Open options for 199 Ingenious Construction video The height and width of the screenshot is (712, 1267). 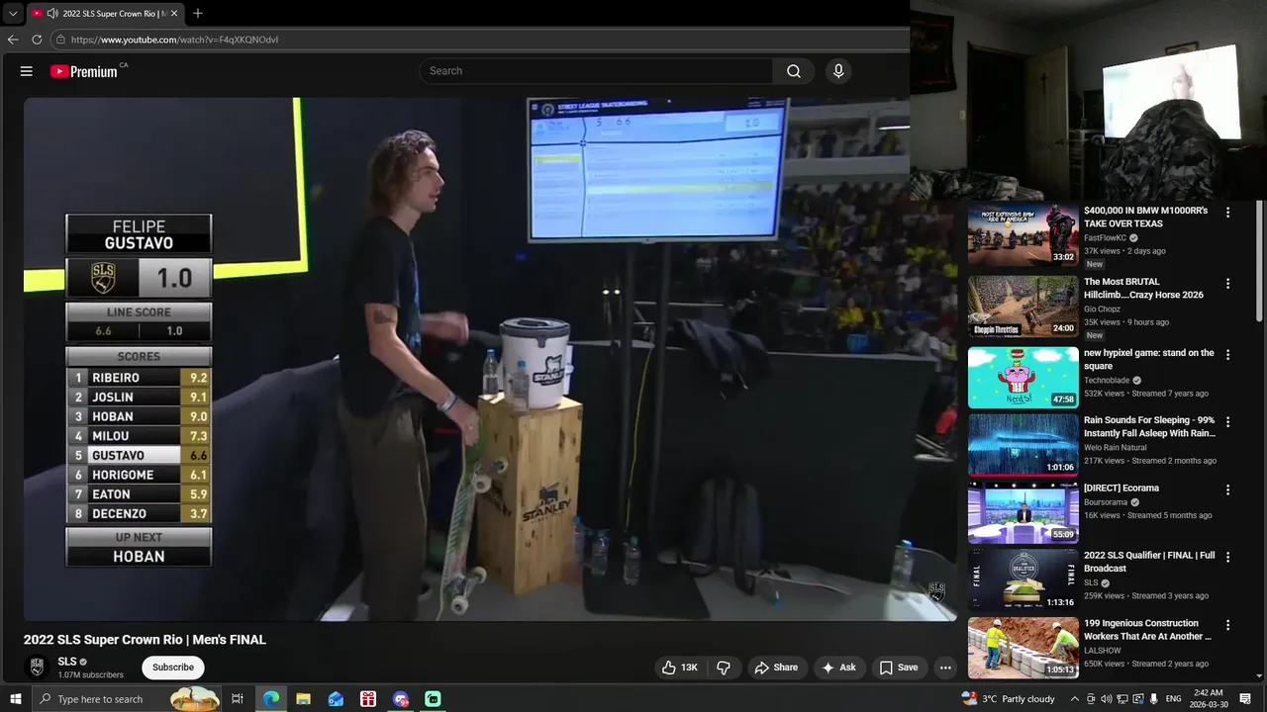(1228, 625)
